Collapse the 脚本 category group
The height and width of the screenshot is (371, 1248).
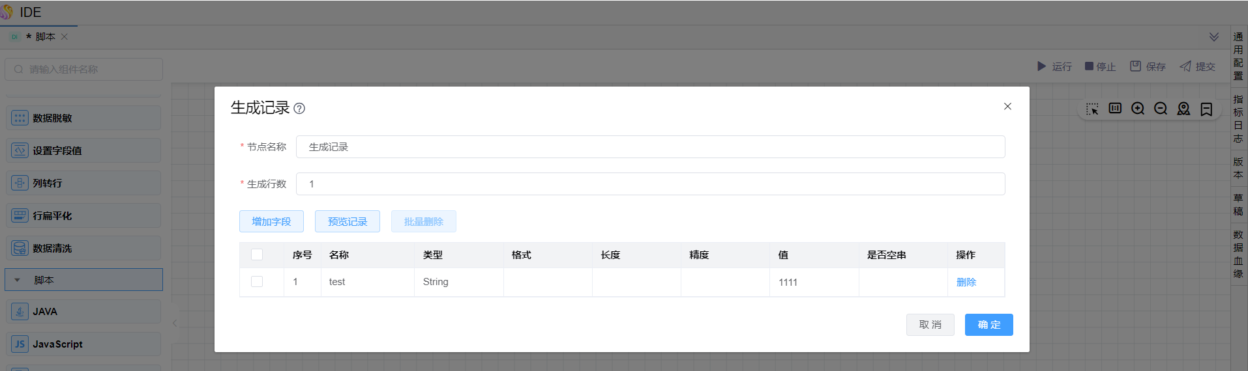[18, 280]
